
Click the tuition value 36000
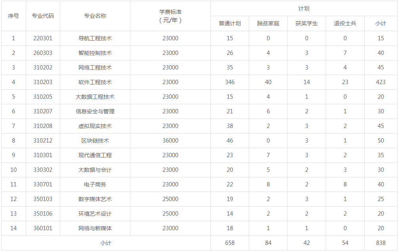coord(170,141)
